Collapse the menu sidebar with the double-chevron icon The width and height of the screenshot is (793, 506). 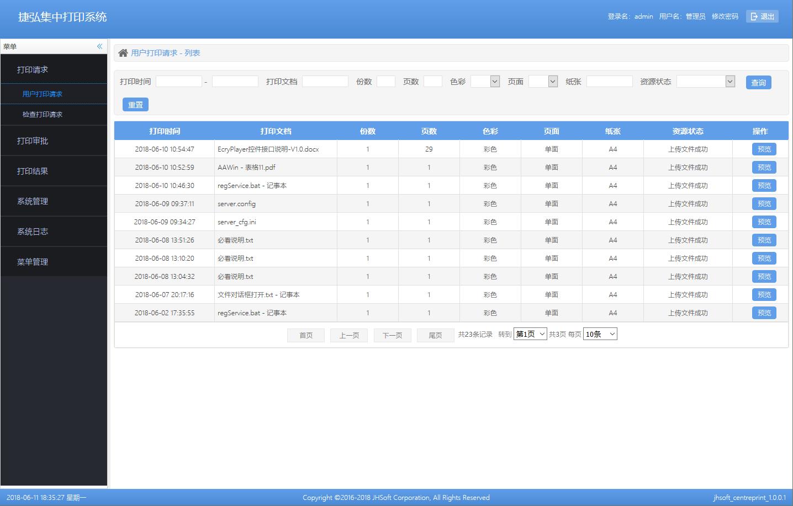100,46
